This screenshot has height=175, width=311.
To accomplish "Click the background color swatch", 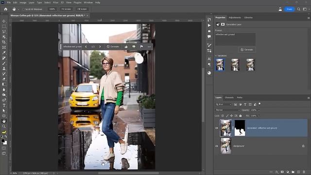I will click(5, 143).
